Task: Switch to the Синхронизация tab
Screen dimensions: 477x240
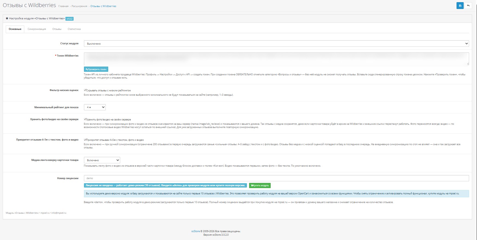Action: point(37,29)
